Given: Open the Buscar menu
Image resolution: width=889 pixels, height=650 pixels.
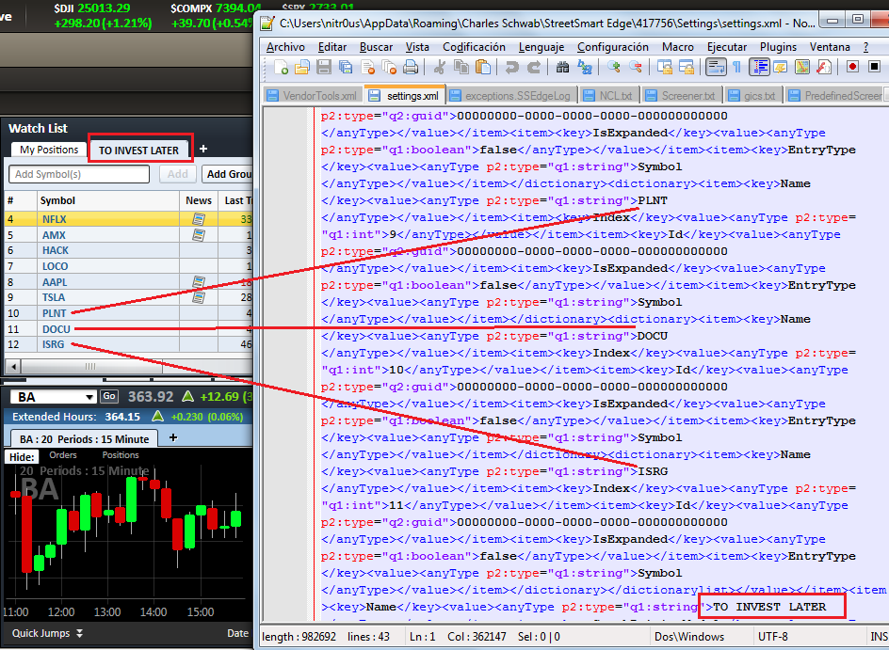Looking at the screenshot, I should [x=376, y=47].
